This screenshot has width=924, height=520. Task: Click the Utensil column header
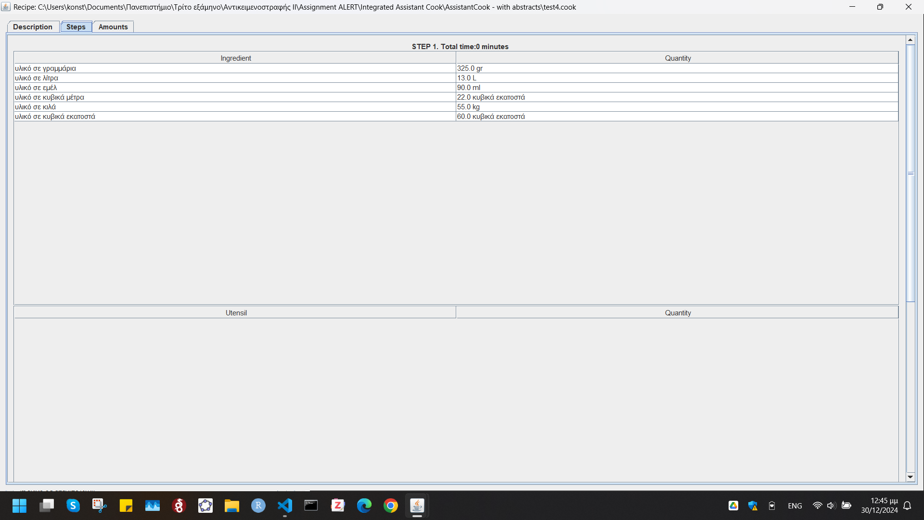(x=235, y=312)
